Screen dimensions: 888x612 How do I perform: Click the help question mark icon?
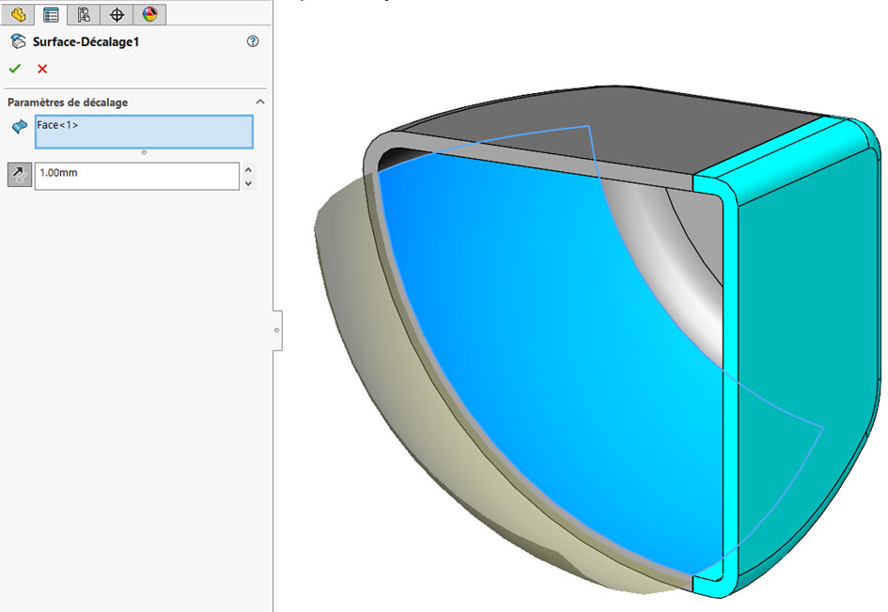coord(252,41)
